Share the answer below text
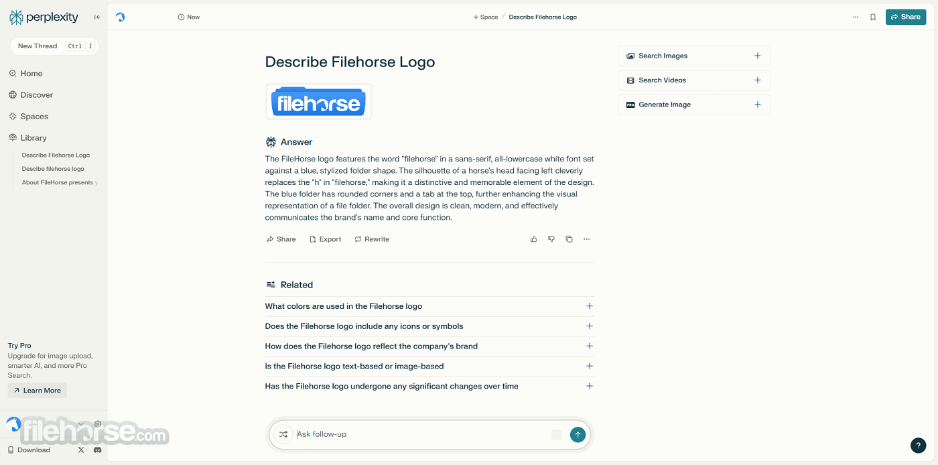The height and width of the screenshot is (465, 938). click(281, 239)
